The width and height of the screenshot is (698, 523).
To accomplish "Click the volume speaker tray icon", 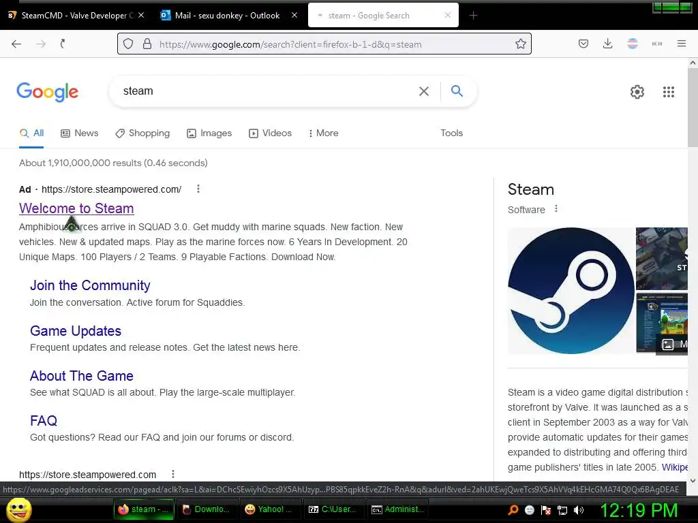I will pyautogui.click(x=579, y=510).
